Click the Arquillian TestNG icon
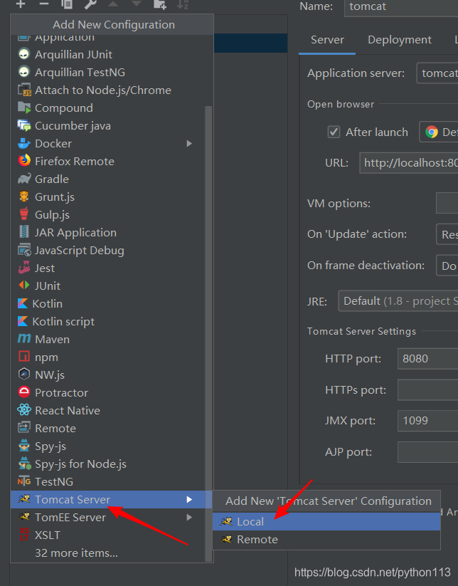458x586 pixels. point(24,72)
